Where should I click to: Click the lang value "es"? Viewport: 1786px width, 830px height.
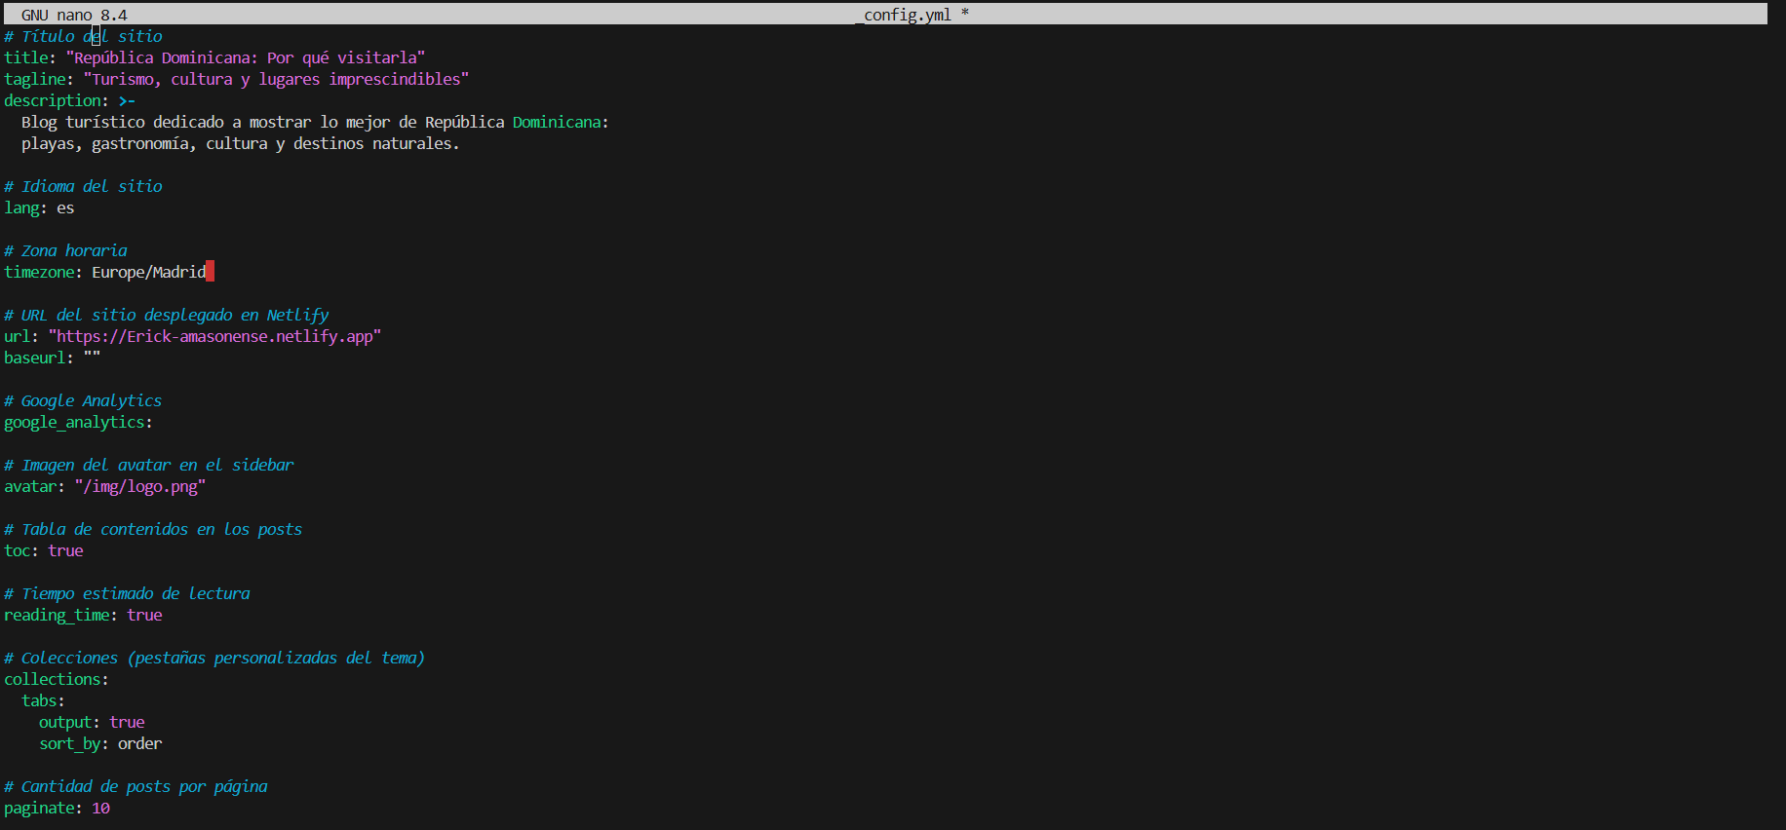tap(65, 207)
